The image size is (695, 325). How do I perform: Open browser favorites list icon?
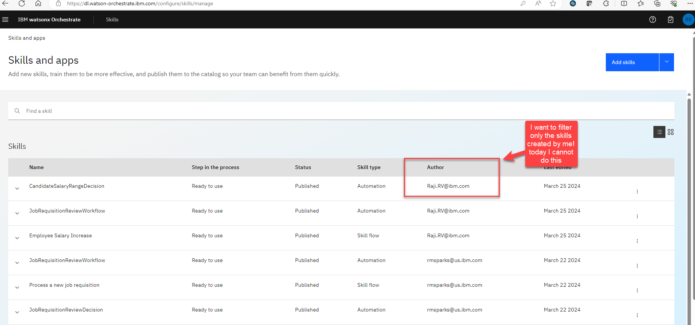coord(641,3)
